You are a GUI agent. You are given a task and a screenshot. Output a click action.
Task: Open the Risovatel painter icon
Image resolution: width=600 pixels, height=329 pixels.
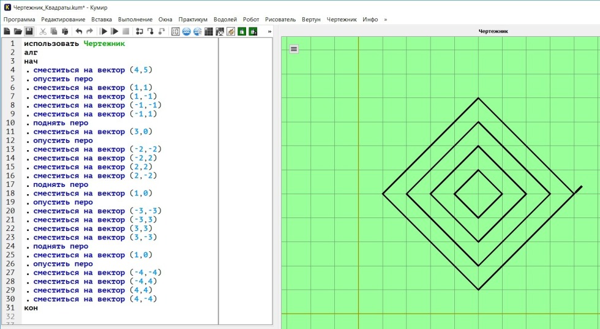tap(231, 31)
